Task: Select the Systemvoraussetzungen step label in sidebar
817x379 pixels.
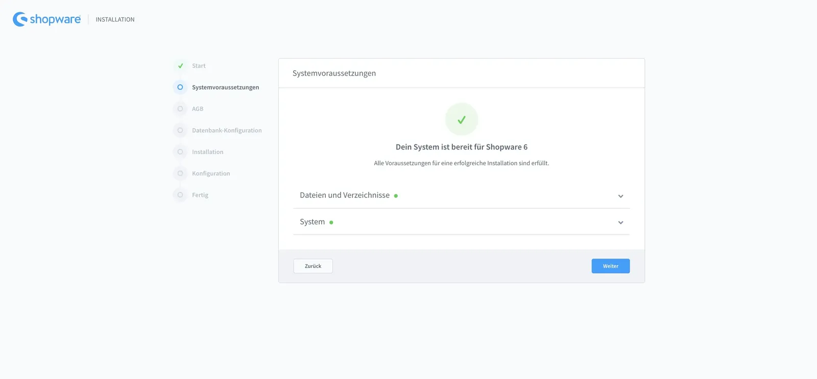Action: click(x=225, y=87)
